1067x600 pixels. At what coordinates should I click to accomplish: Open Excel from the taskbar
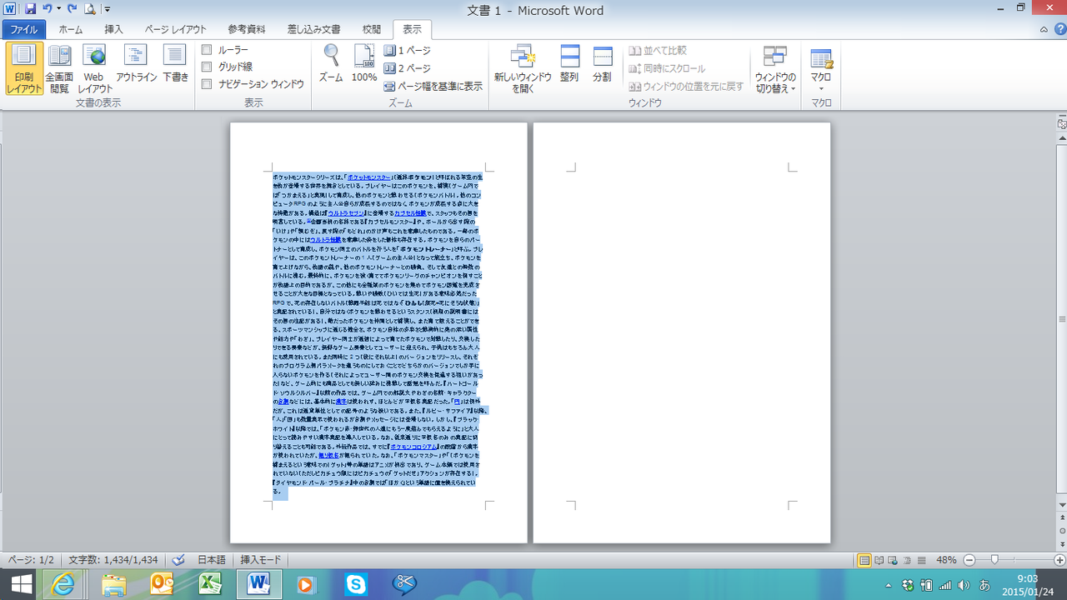208,585
